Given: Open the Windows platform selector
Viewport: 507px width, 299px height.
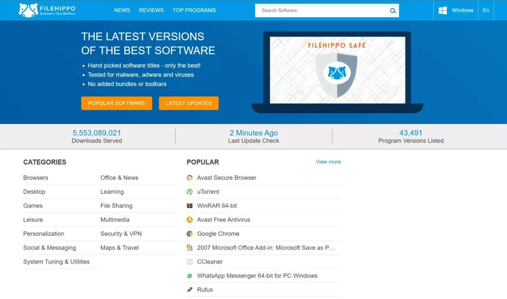Looking at the screenshot, I should point(455,10).
